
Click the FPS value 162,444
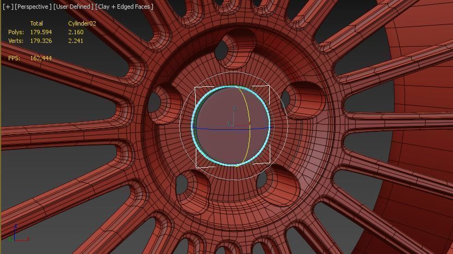click(x=41, y=58)
